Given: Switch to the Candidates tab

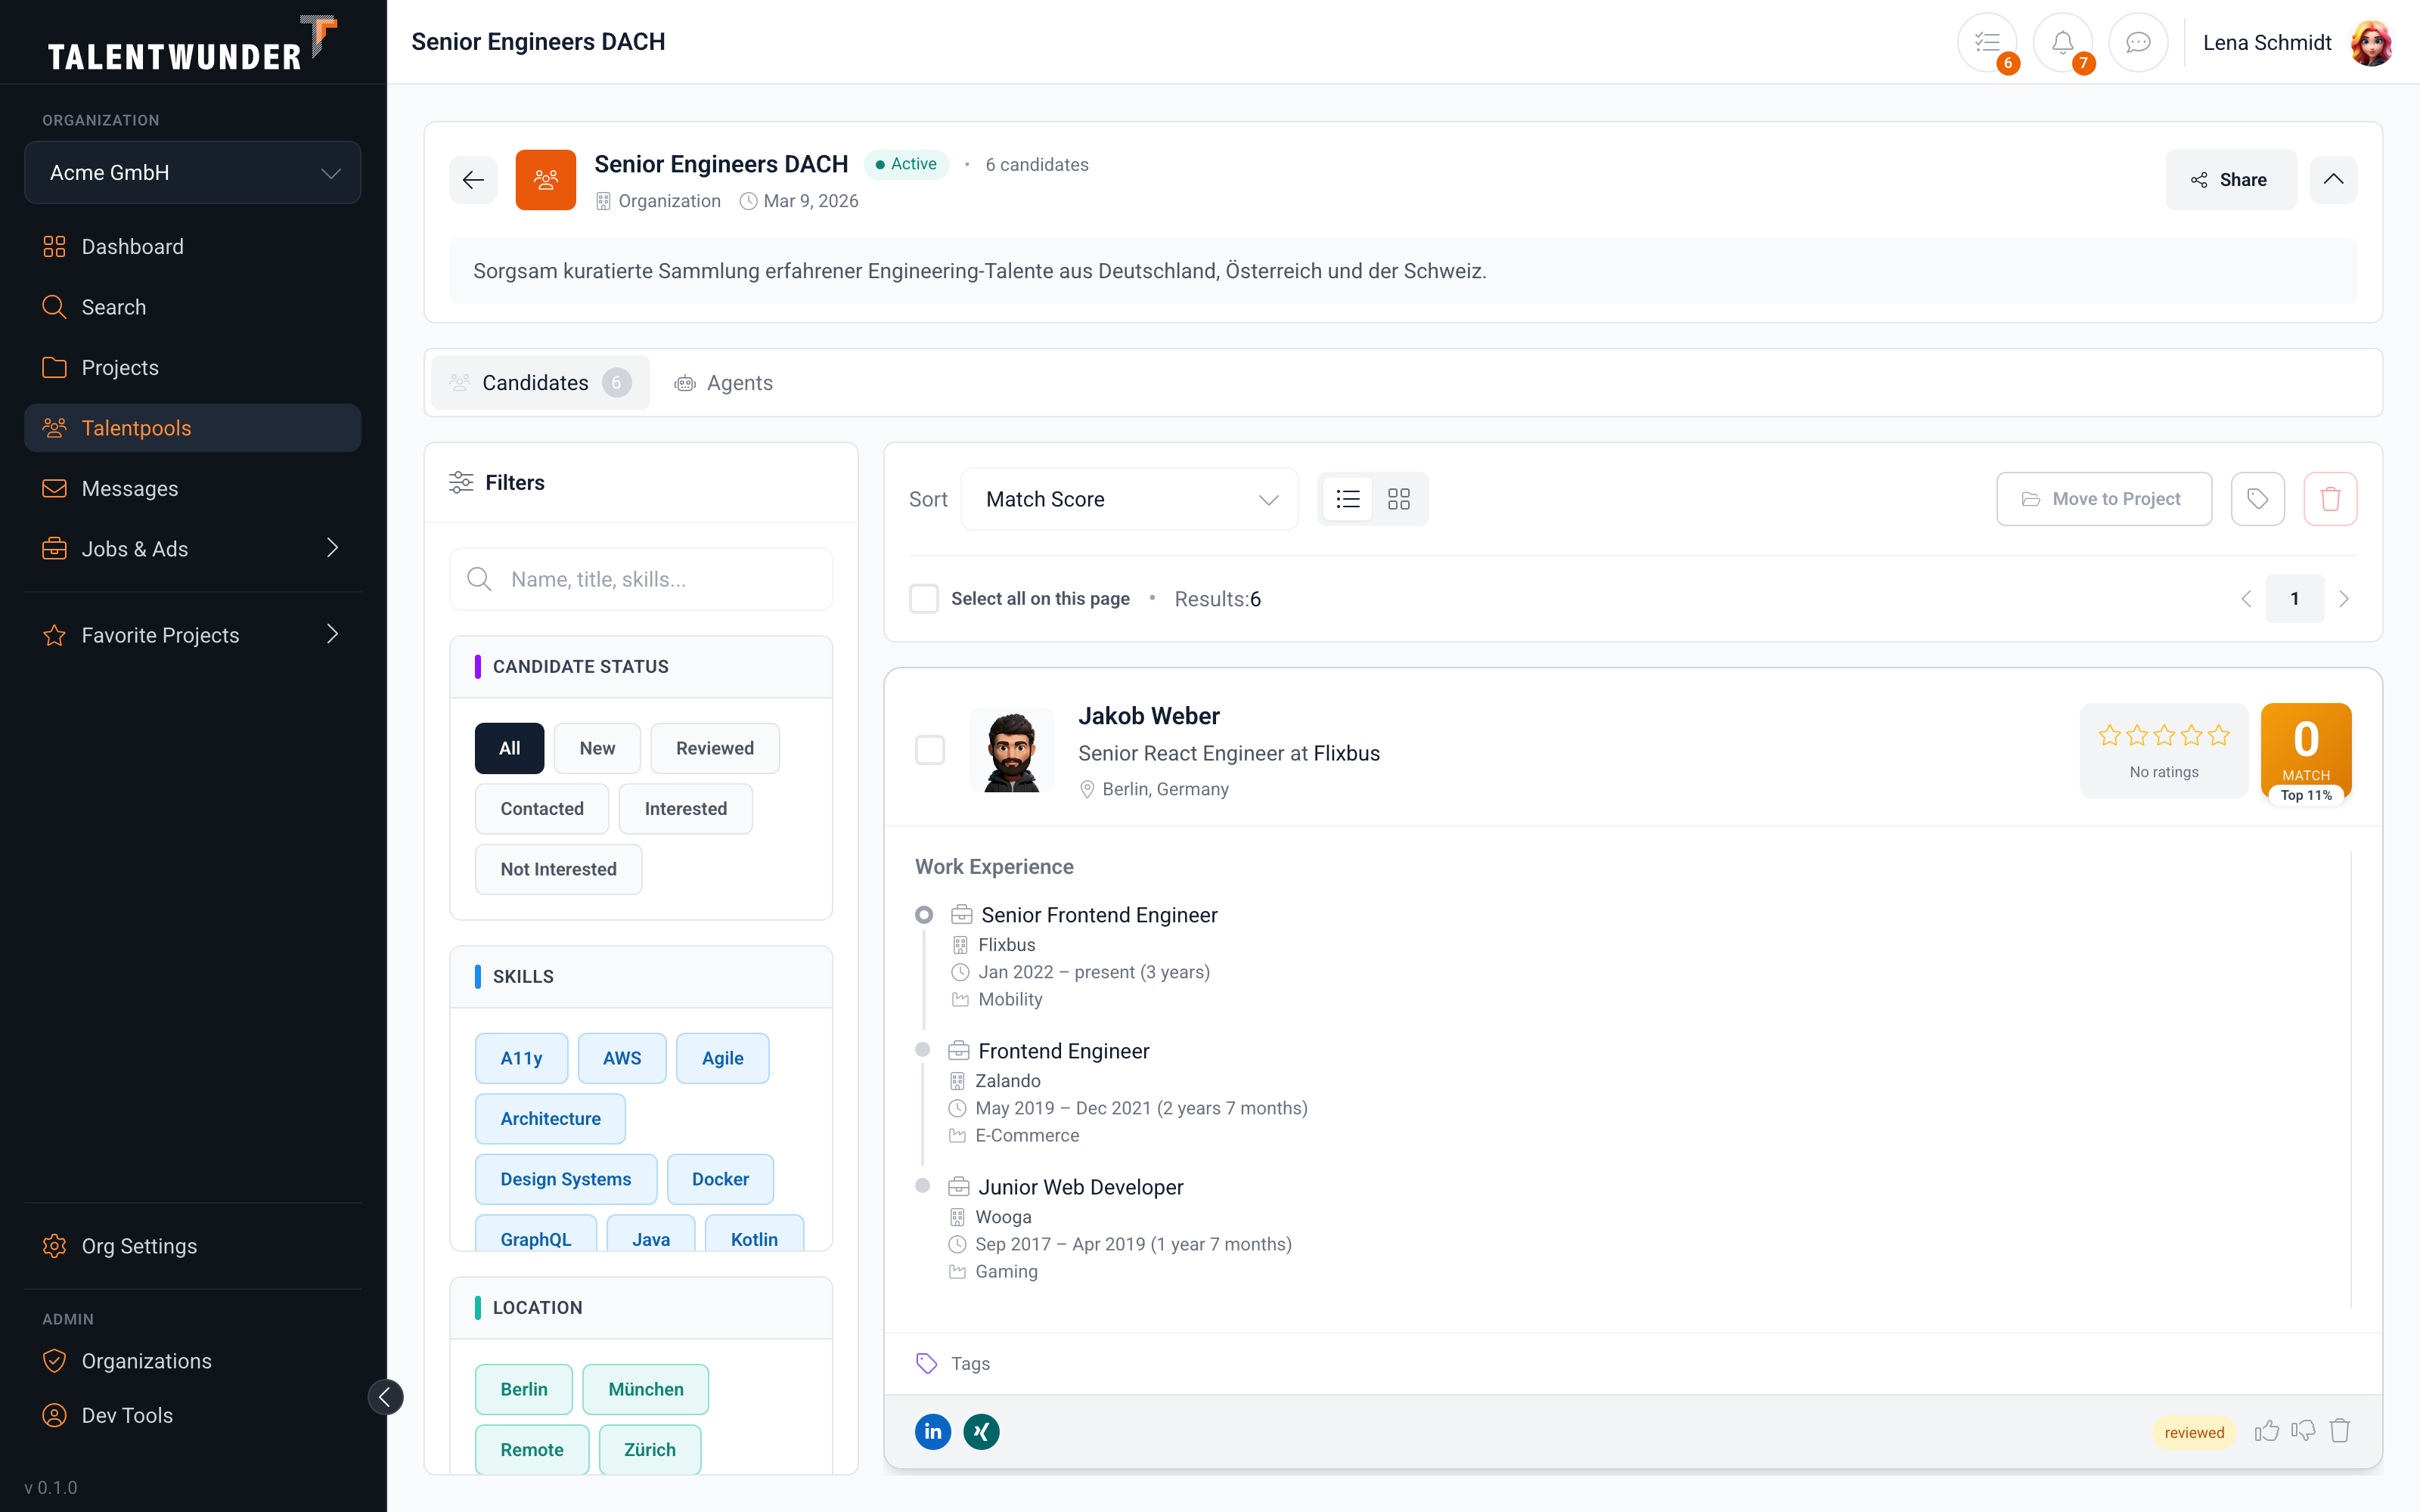Looking at the screenshot, I should pyautogui.click(x=540, y=383).
